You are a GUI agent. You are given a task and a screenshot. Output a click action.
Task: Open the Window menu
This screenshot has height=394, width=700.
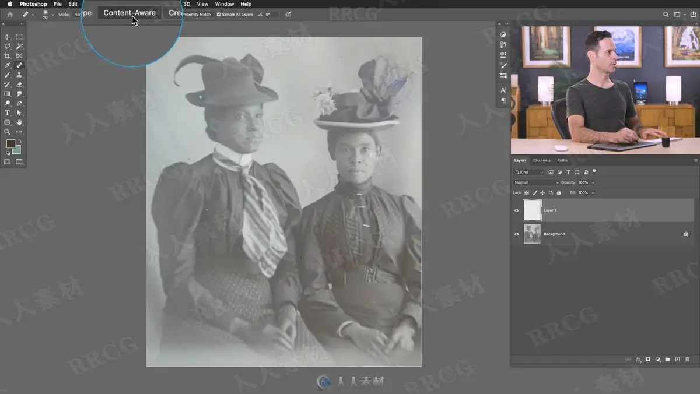[225, 4]
